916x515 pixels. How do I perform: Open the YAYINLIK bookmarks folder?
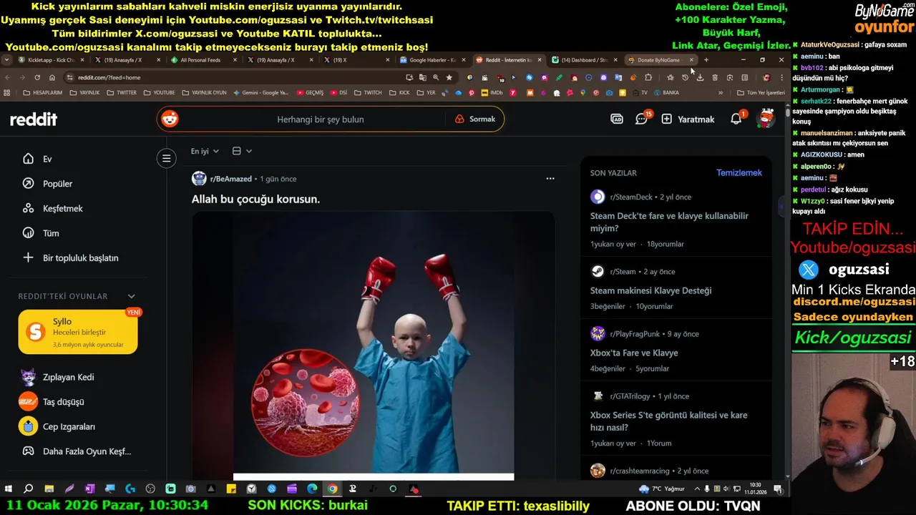click(x=84, y=93)
